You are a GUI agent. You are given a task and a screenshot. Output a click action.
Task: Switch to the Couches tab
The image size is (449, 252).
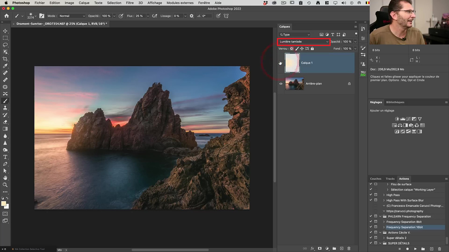[x=375, y=179]
